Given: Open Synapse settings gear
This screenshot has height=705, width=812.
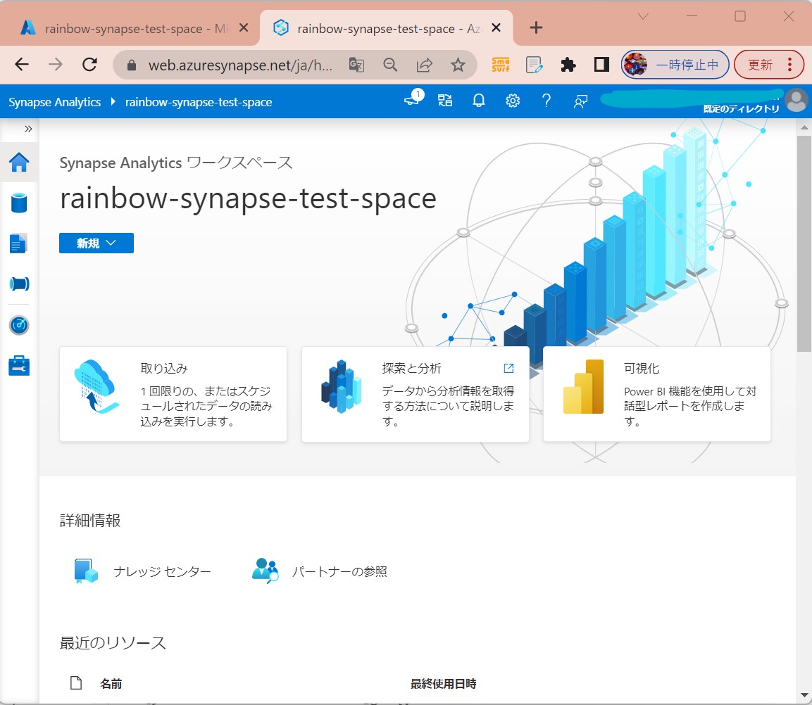Looking at the screenshot, I should click(513, 101).
